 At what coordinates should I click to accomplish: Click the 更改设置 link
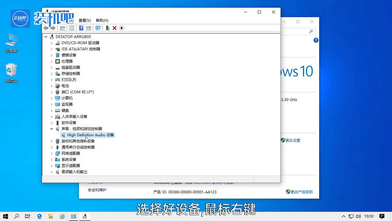coord(292,141)
